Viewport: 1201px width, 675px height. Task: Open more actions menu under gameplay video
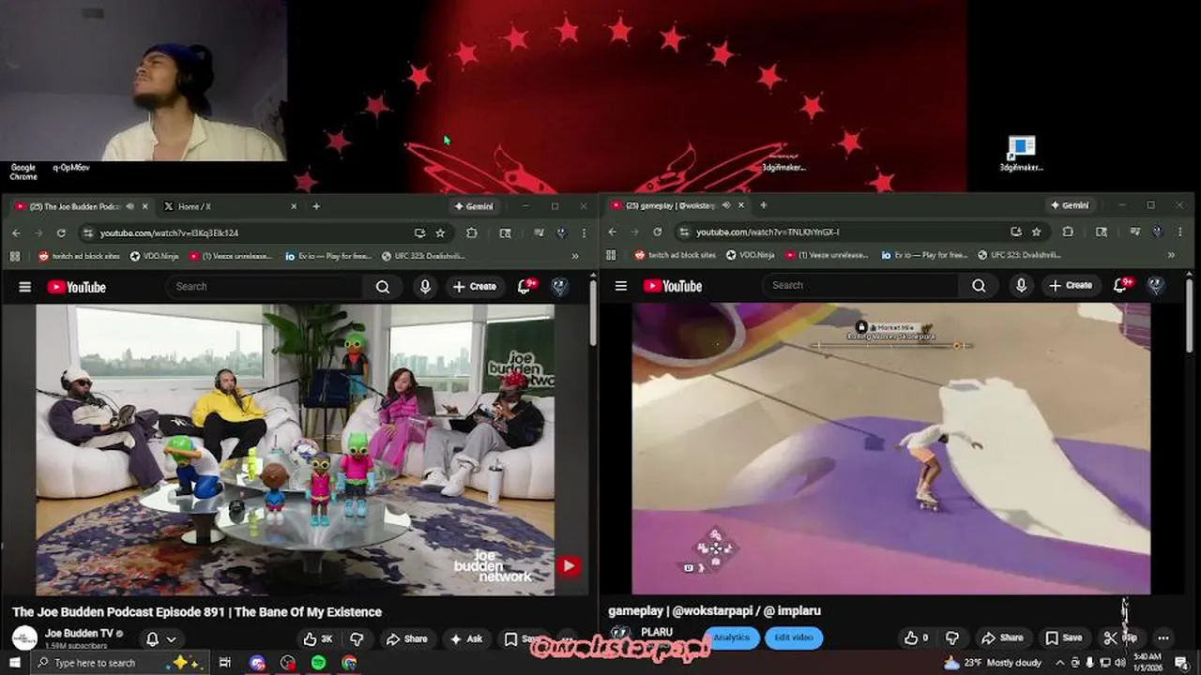tap(1163, 637)
